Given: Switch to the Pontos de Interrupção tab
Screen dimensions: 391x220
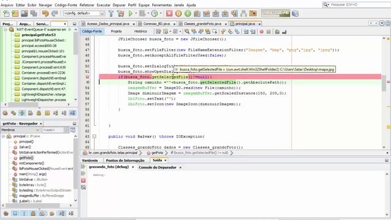Looking at the screenshot, I should [x=125, y=160].
